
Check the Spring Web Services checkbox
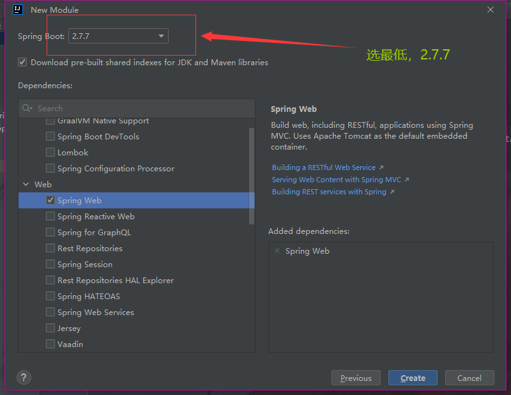pos(50,312)
